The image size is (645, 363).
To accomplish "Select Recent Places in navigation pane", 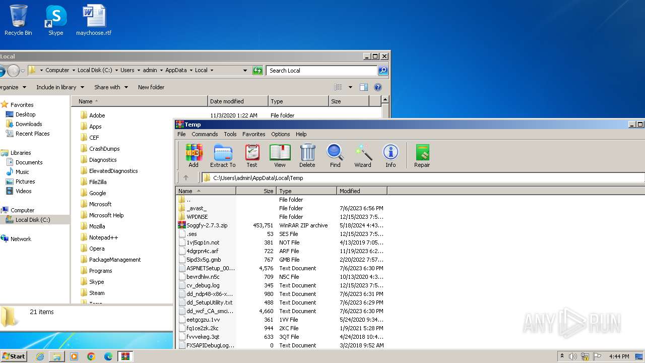I will coord(32,134).
